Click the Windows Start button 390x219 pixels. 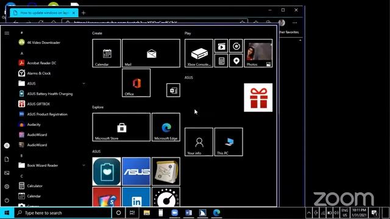pos(7,213)
